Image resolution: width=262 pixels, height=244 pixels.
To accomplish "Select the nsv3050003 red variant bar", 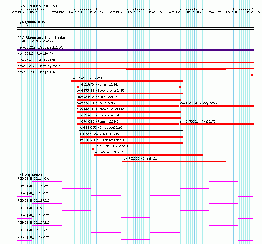I will pos(127,81).
